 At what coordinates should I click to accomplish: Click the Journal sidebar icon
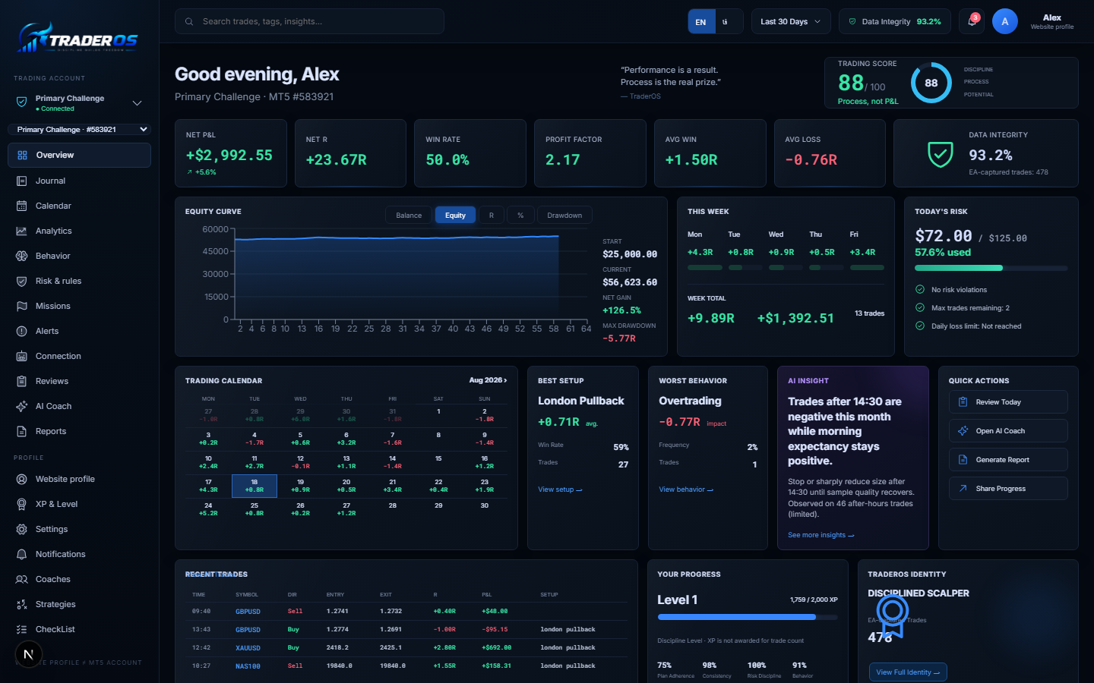pyautogui.click(x=21, y=181)
